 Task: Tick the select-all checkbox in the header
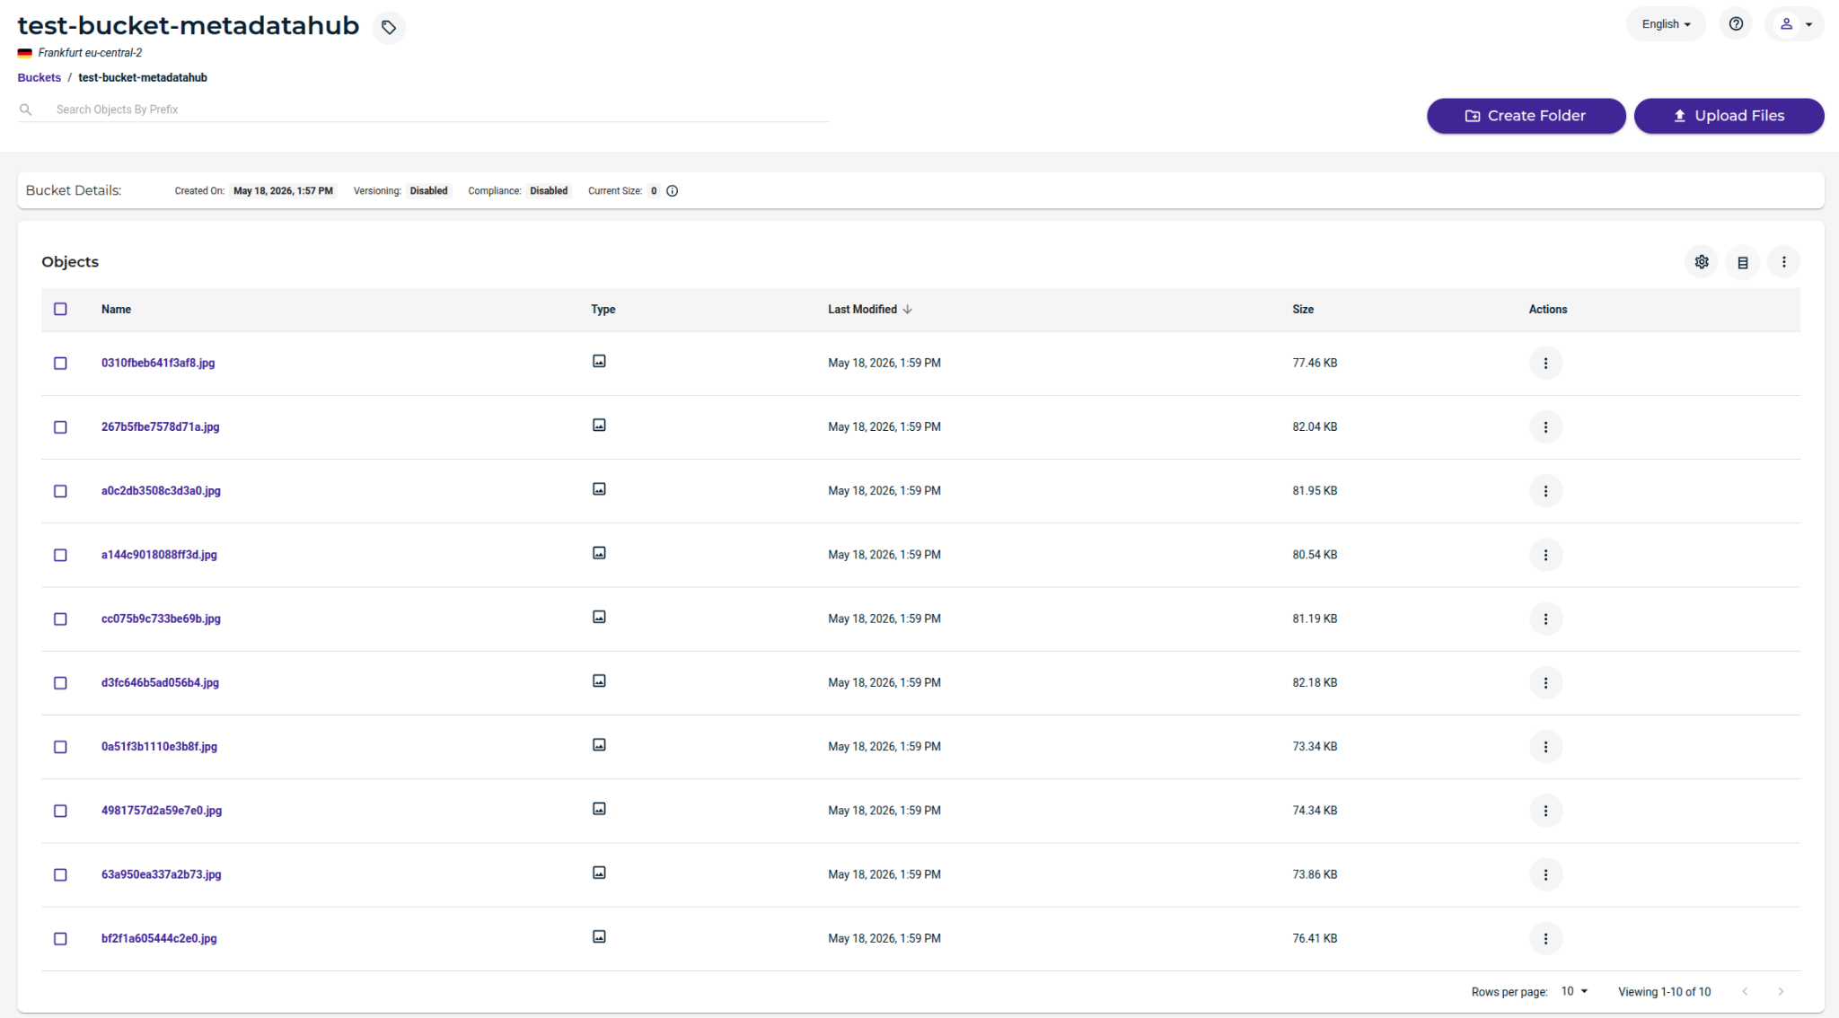coord(60,309)
